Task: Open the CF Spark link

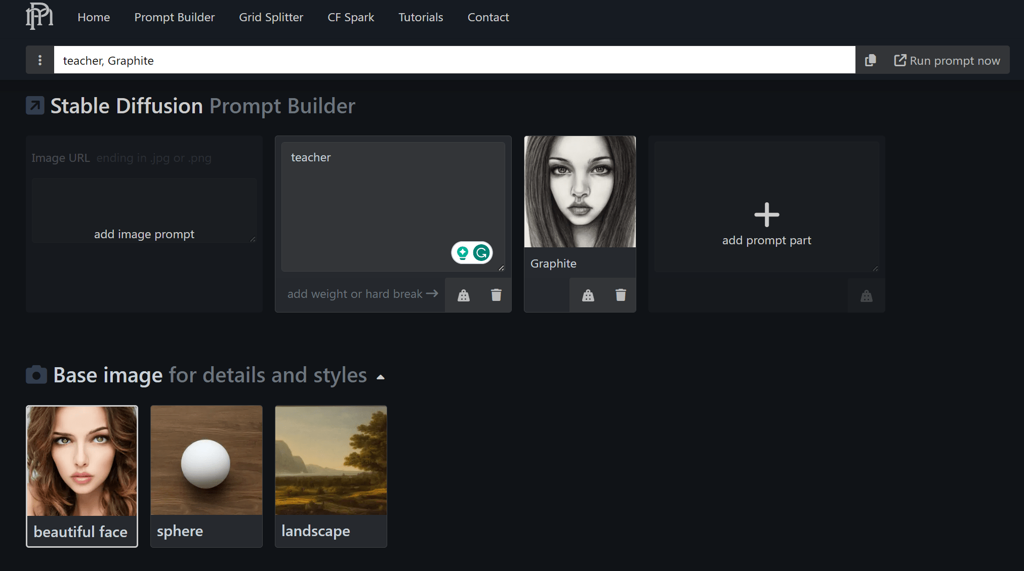Action: (350, 17)
